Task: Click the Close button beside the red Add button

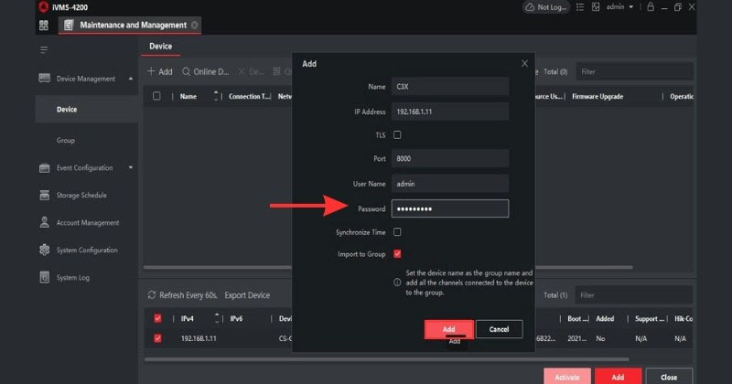Action: coord(669,377)
